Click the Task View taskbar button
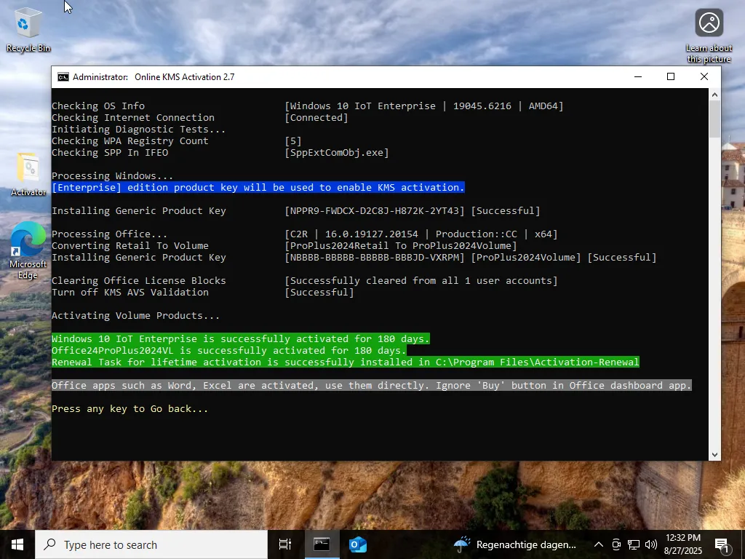Screen dimensions: 745x559 coord(285,544)
